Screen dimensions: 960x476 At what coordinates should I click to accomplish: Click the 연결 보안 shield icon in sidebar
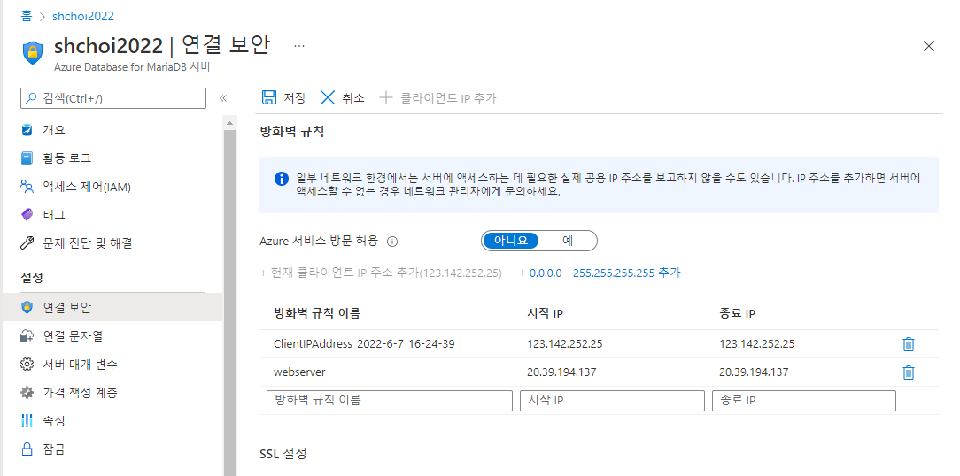27,307
